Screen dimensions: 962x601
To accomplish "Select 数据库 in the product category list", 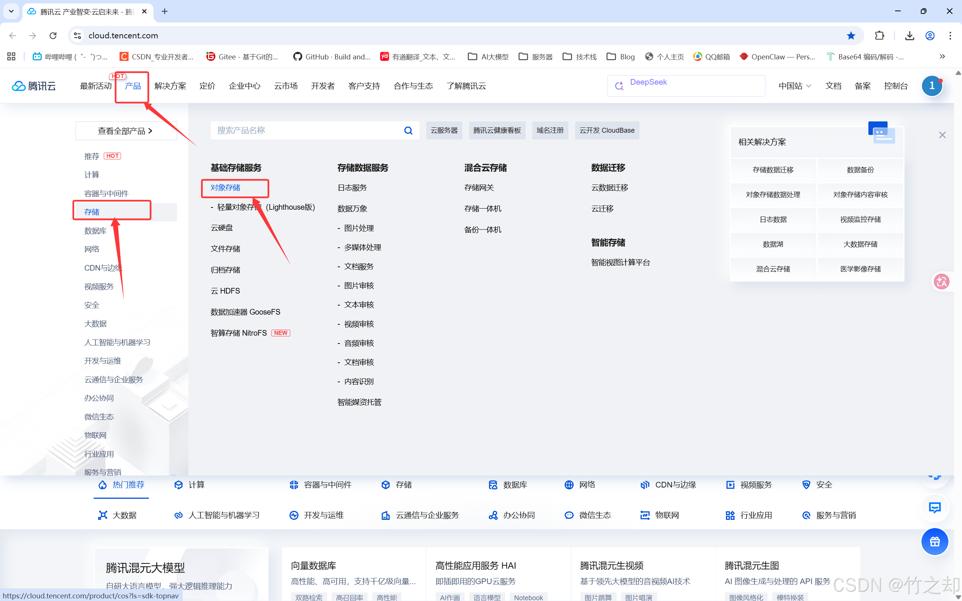I will click(x=95, y=230).
